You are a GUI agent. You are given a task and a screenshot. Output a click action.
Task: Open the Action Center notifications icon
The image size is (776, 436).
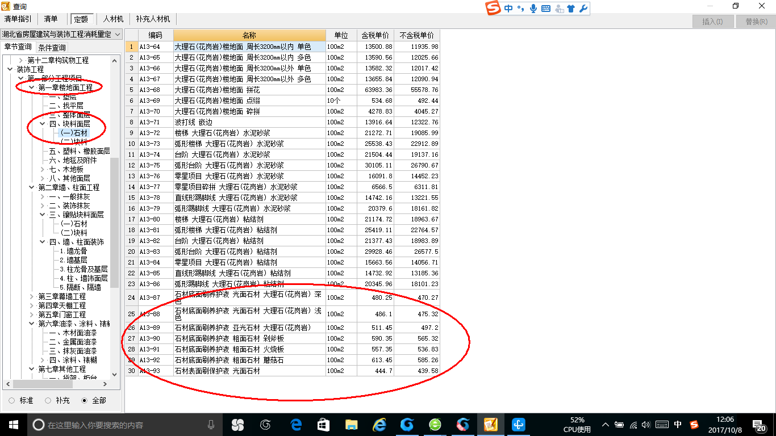tap(758, 425)
